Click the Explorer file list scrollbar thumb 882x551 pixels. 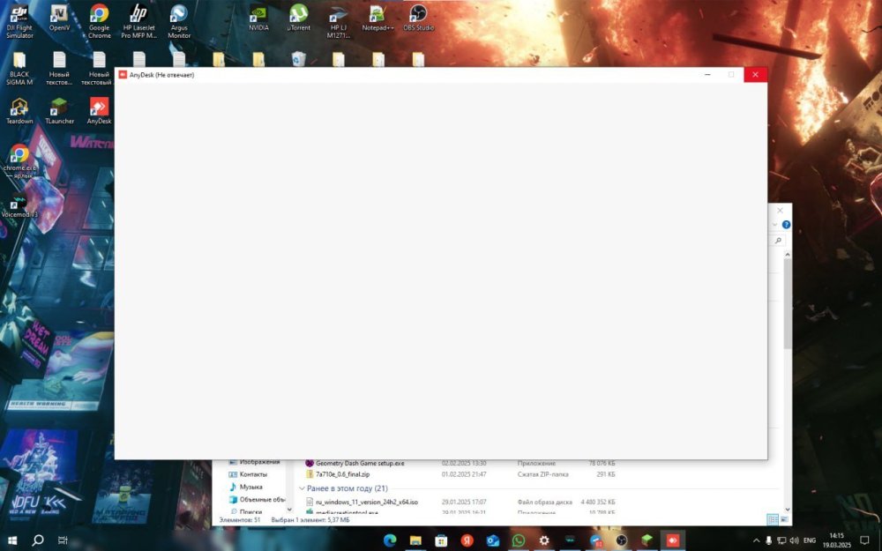788,304
